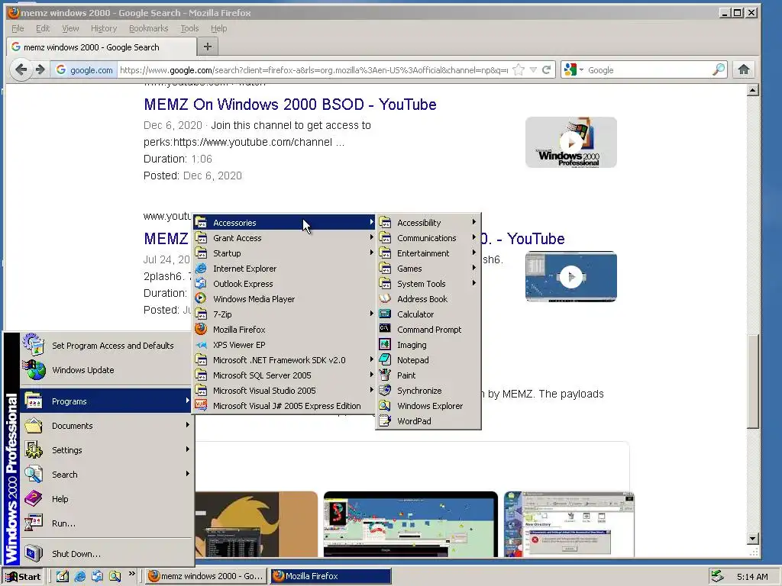
Task: Click the Start button
Action: 24,577
